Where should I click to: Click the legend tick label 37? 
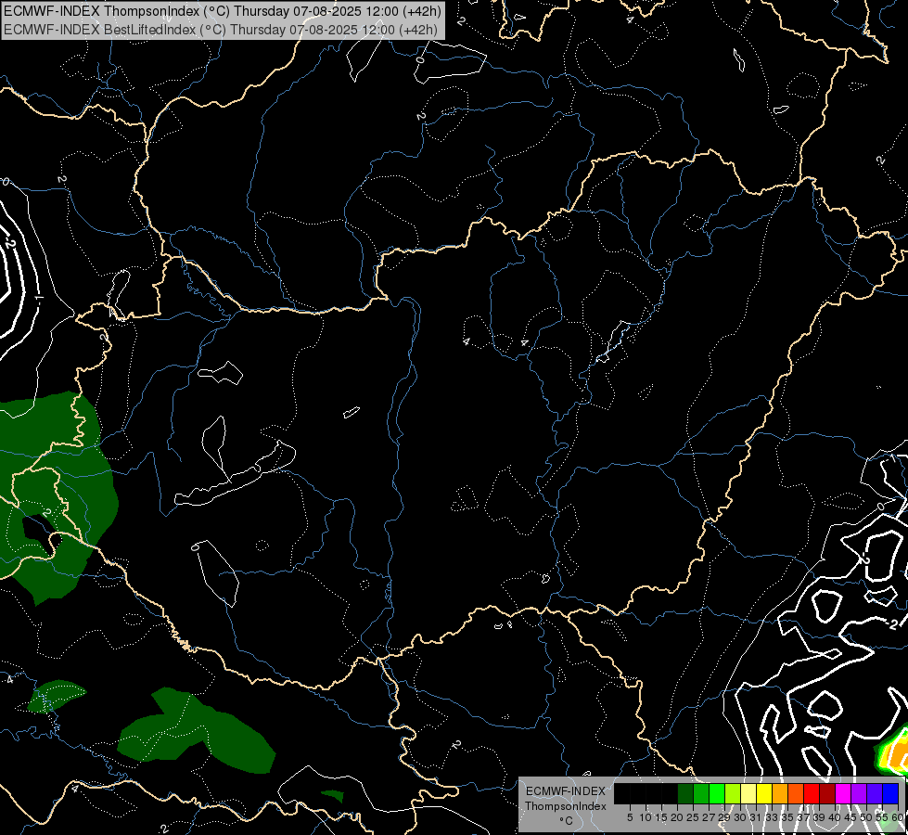coord(803,817)
